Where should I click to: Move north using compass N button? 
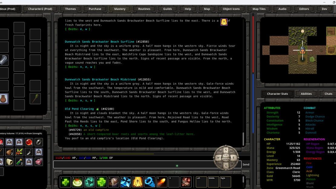pos(226,150)
